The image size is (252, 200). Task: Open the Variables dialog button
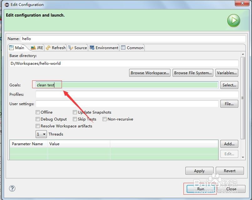click(227, 73)
